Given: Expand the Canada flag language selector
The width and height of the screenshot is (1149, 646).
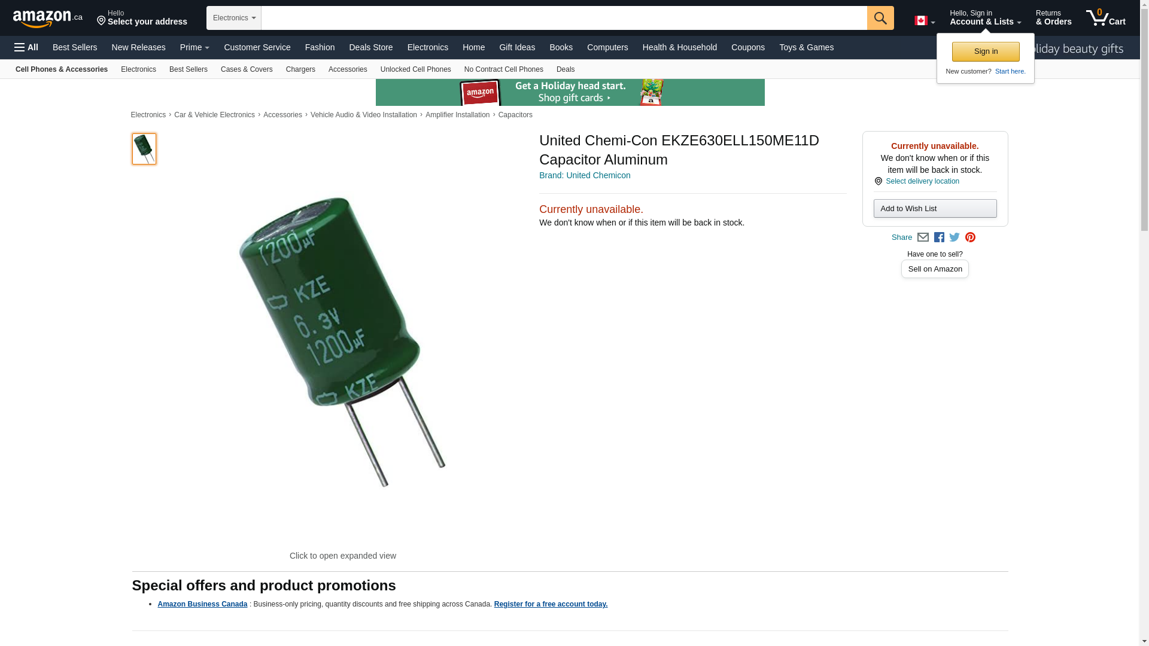Looking at the screenshot, I should pyautogui.click(x=925, y=21).
